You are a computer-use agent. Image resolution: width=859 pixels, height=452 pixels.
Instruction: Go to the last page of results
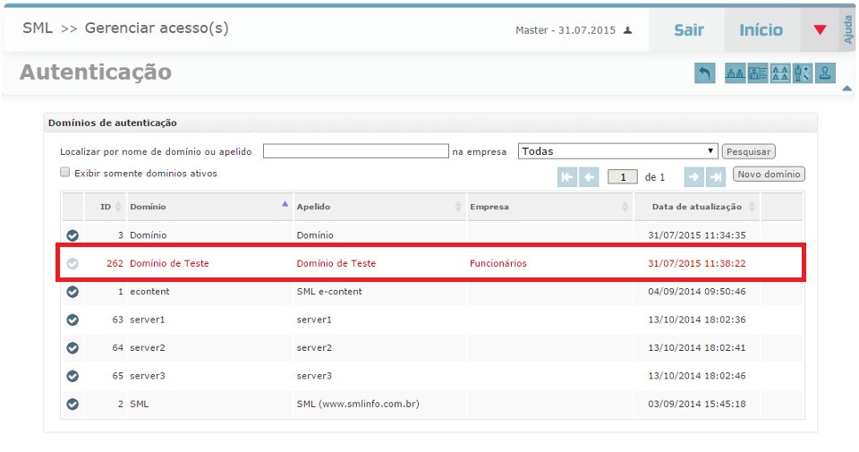(x=716, y=177)
